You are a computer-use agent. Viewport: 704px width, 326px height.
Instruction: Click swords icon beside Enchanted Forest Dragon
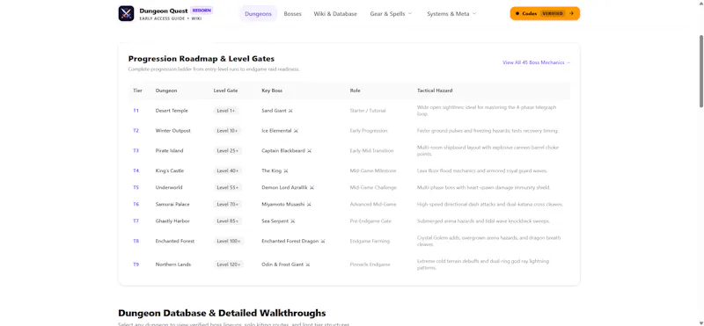(323, 242)
